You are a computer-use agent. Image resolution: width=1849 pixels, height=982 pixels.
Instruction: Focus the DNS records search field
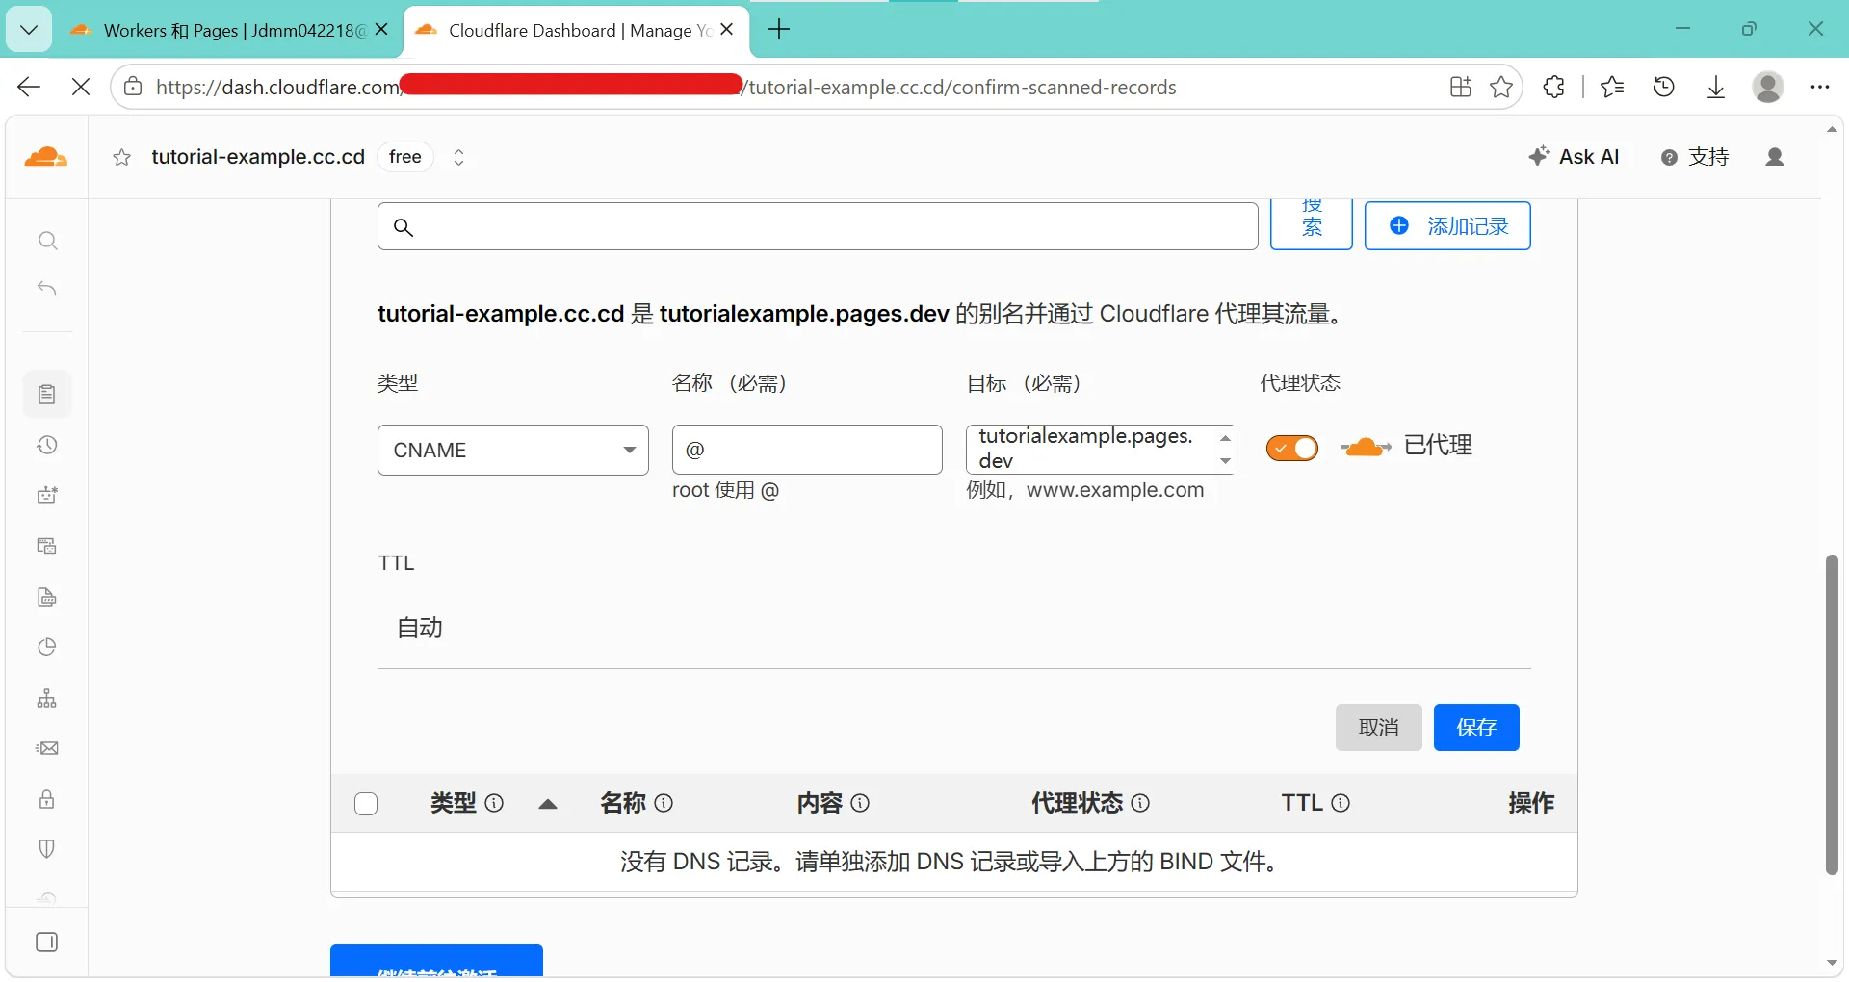point(818,226)
